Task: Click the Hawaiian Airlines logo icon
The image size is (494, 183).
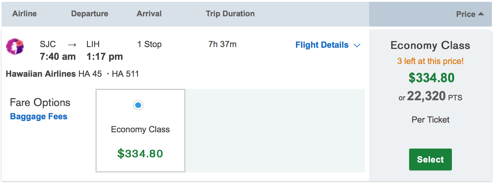Action: pos(15,47)
